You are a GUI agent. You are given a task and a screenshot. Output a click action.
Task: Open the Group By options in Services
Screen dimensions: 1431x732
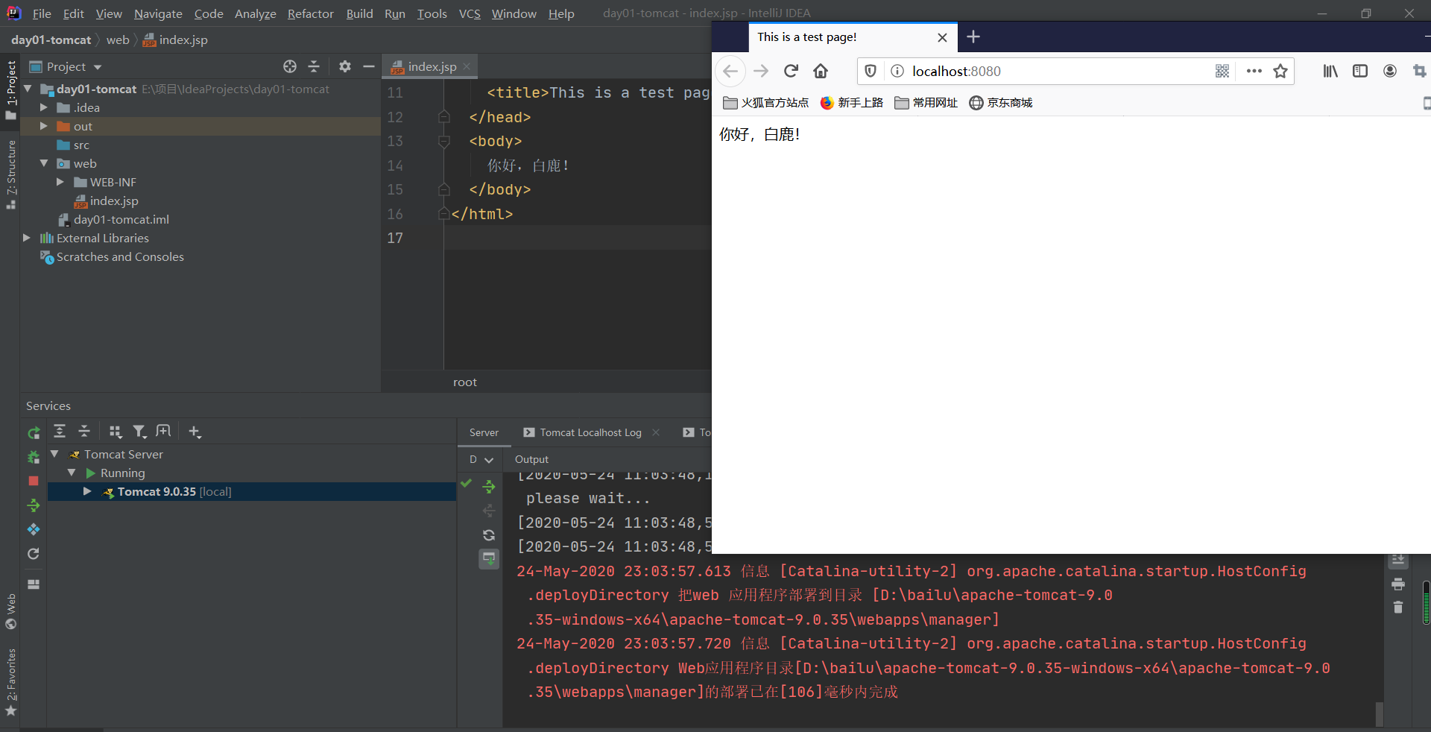[x=115, y=431]
